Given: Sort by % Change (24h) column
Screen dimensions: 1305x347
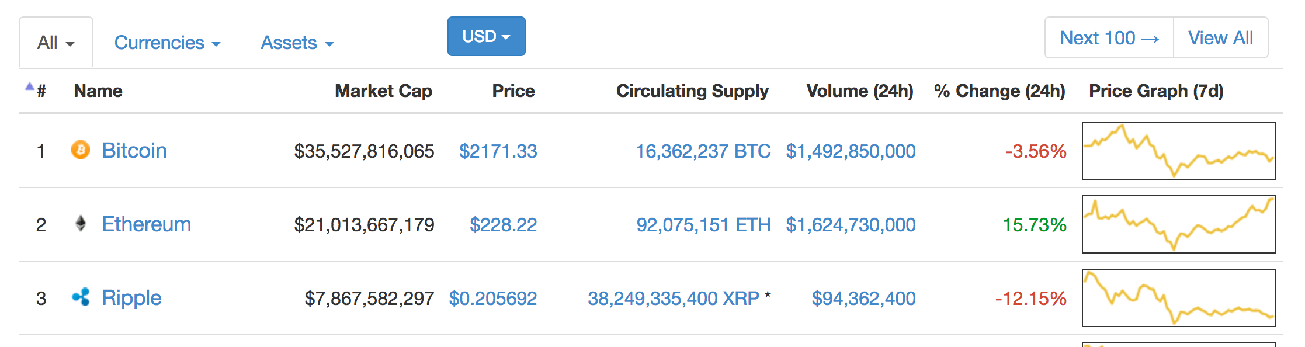Looking at the screenshot, I should click(999, 91).
